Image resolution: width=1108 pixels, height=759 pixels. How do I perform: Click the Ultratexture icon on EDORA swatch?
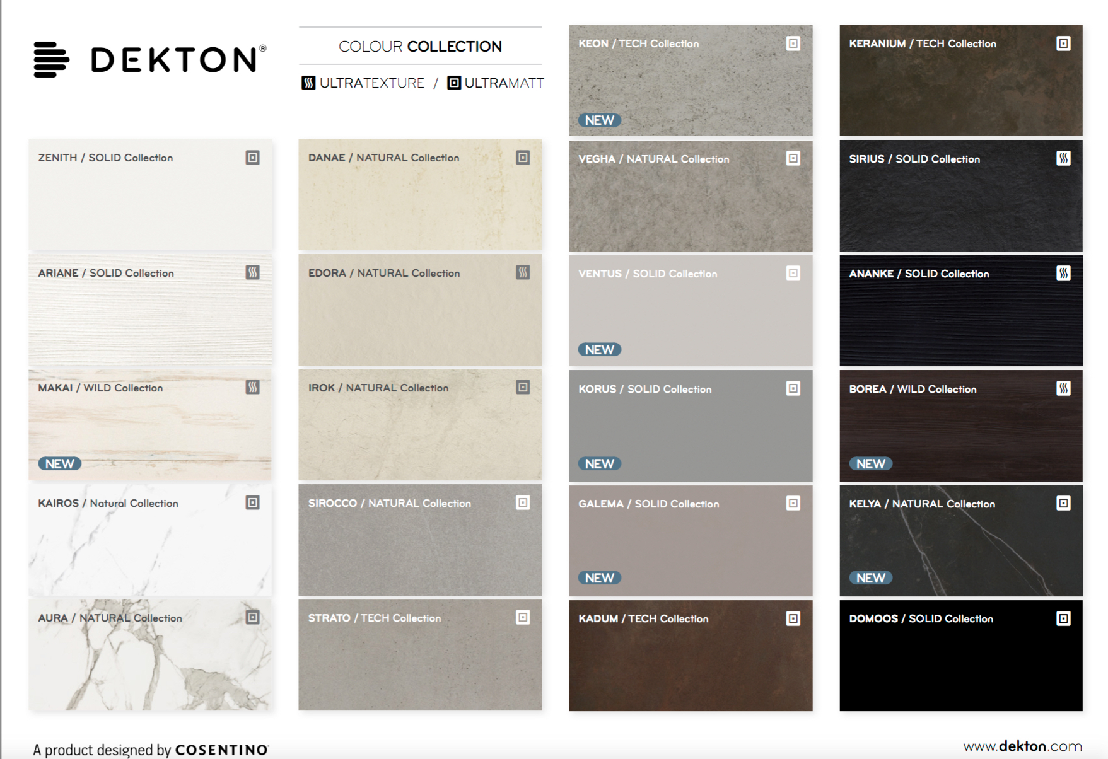(523, 272)
